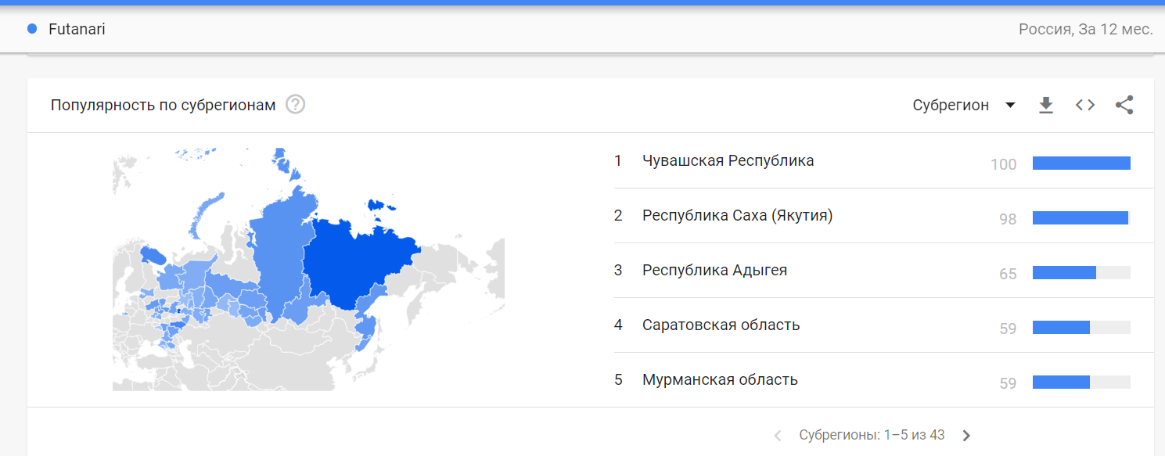The height and width of the screenshot is (456, 1165).
Task: Click the Субрегионы: 1–5 из 43 pager text
Action: pos(872,435)
